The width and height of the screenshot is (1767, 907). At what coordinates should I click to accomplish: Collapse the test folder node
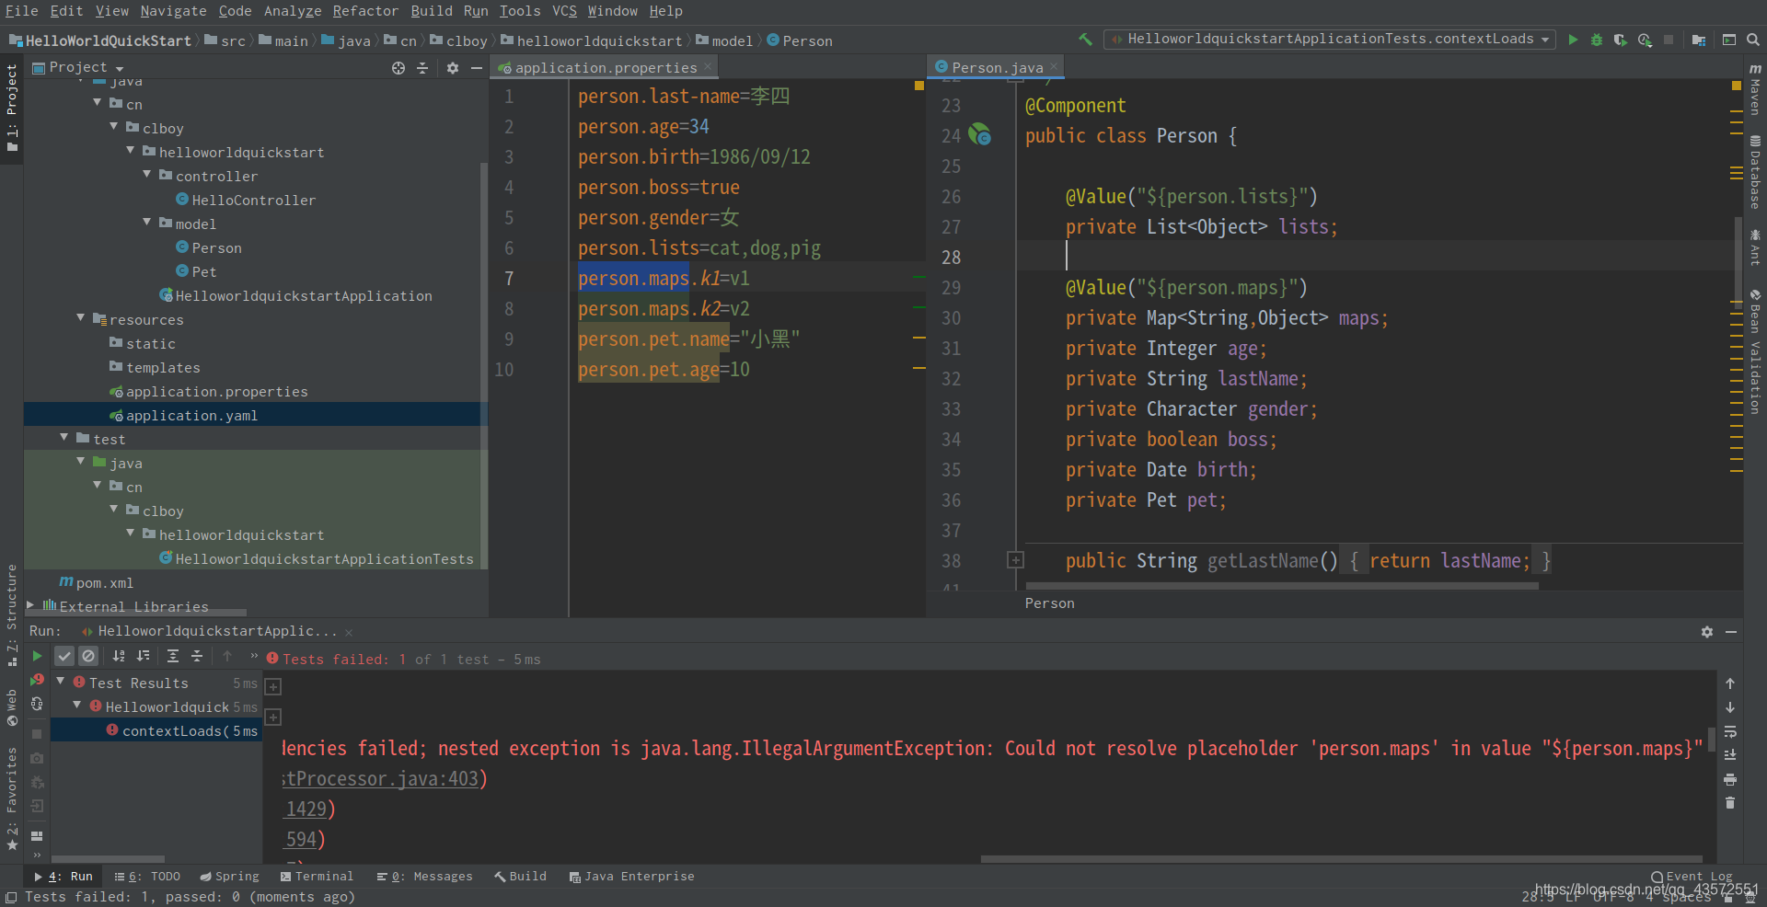pyautogui.click(x=64, y=436)
